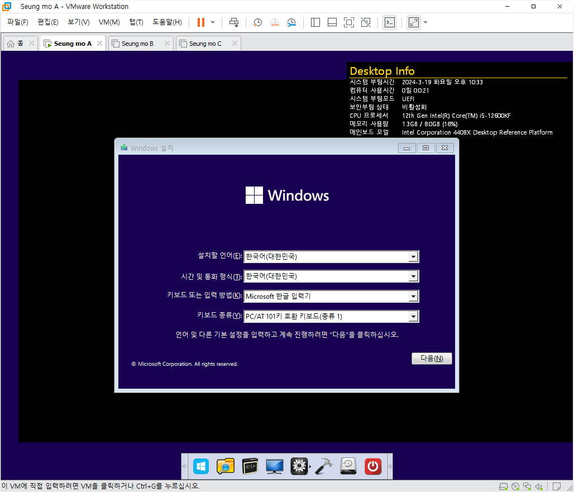Open the VM(M) menu

pyautogui.click(x=109, y=22)
